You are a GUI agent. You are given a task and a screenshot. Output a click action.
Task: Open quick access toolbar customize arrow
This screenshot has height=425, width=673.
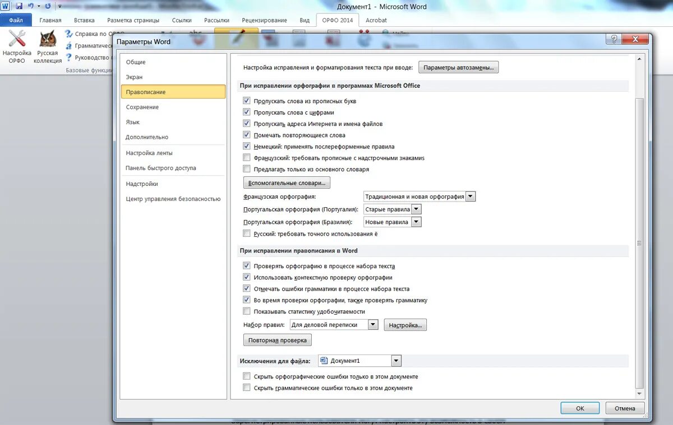(x=59, y=6)
